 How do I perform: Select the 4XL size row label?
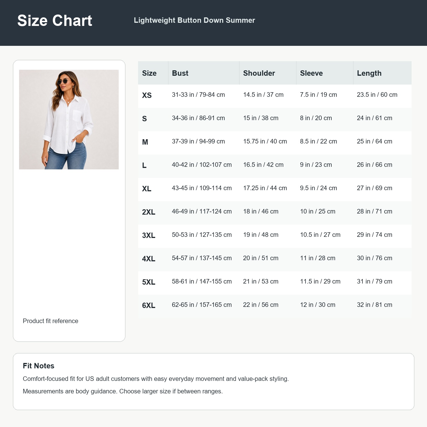point(149,259)
